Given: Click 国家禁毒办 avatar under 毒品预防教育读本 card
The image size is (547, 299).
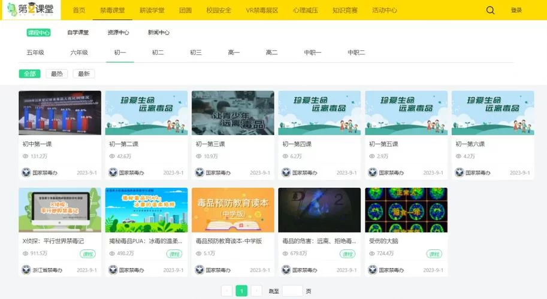Looking at the screenshot, I should pyautogui.click(x=199, y=270).
